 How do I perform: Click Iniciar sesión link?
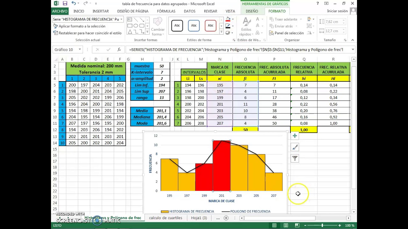coord(337,11)
